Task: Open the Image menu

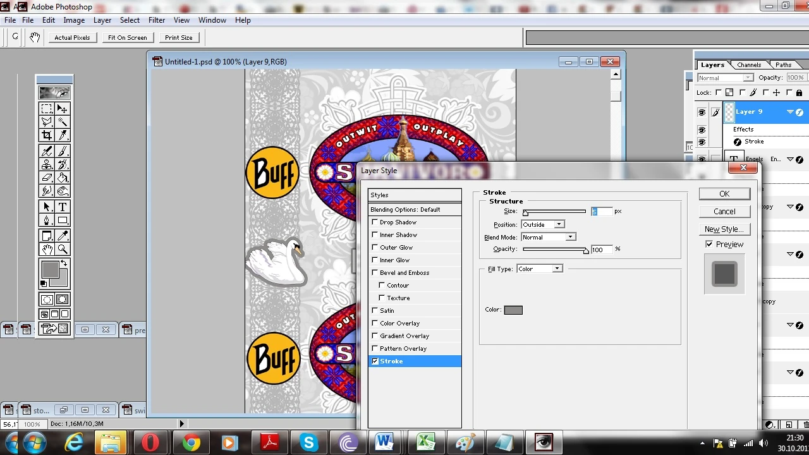Action: tap(74, 20)
